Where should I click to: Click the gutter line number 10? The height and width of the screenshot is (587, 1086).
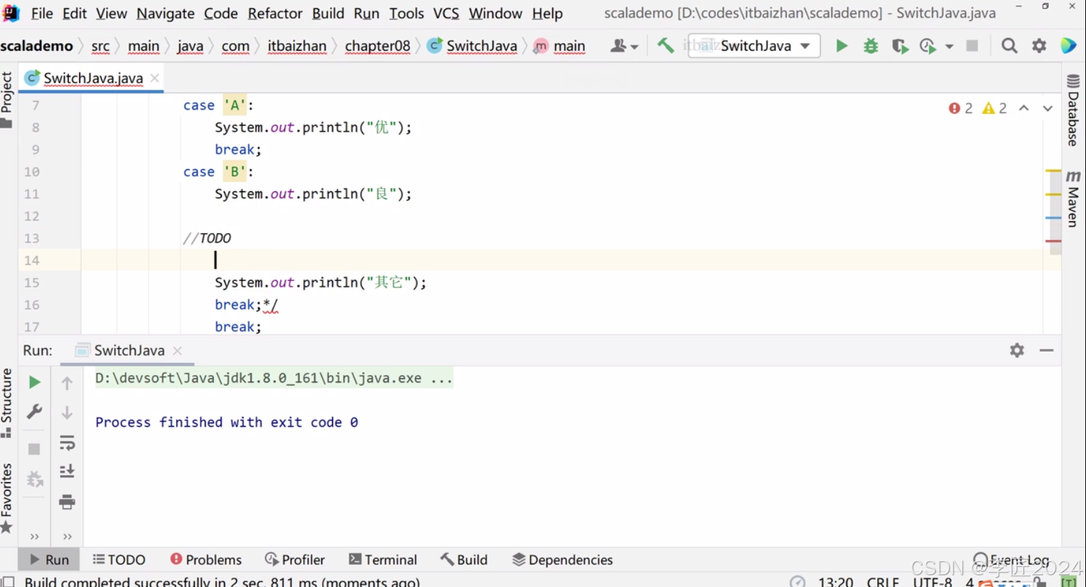tap(32, 172)
